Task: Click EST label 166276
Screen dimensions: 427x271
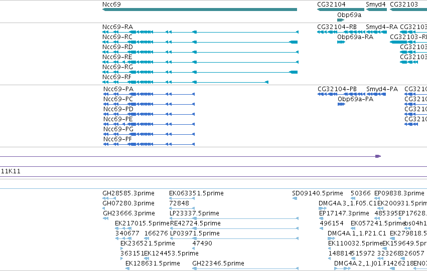Action: click(156, 233)
